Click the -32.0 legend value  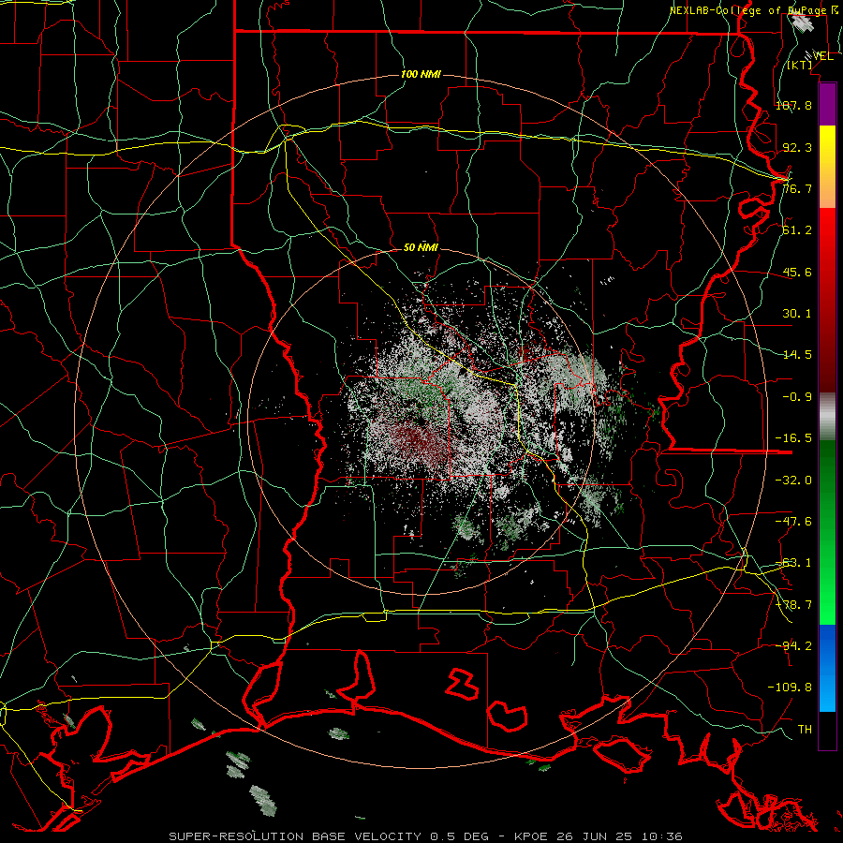(x=793, y=481)
